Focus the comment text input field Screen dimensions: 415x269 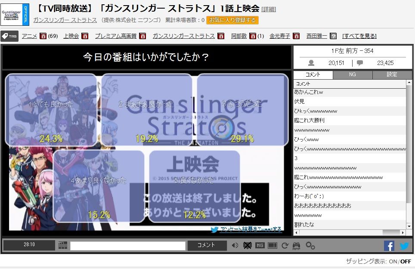tap(128, 246)
